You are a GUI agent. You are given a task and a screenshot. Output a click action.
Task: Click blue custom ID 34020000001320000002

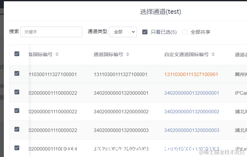(x=192, y=112)
